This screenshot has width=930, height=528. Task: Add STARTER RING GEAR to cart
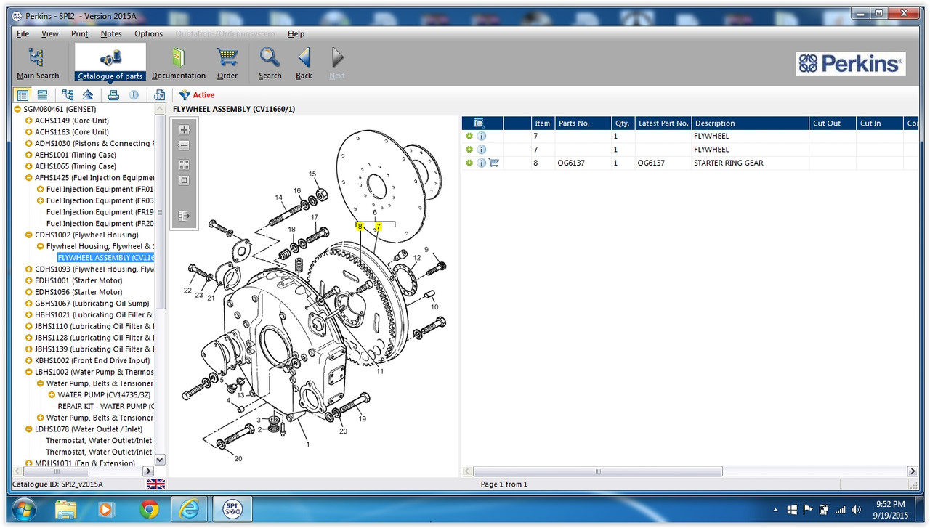494,163
